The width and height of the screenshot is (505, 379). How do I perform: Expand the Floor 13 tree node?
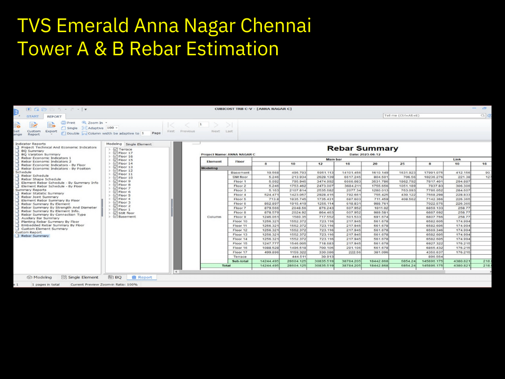coord(109,167)
